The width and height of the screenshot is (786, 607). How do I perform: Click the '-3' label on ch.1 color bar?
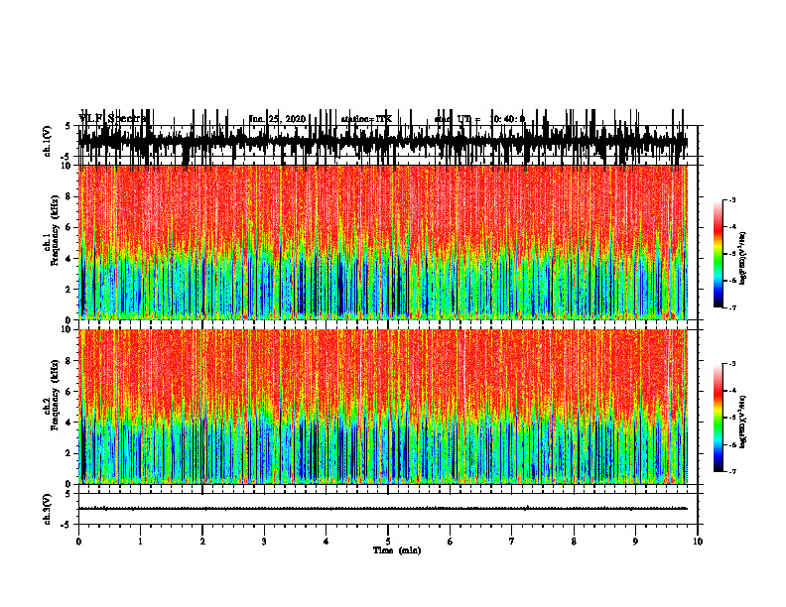732,199
